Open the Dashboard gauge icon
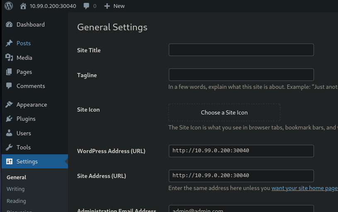The width and height of the screenshot is (338, 212). (x=9, y=24)
